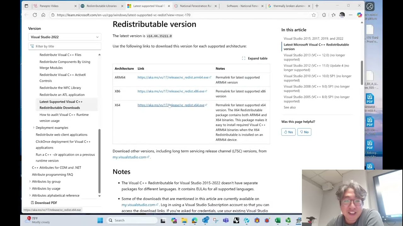403x226 pixels.
Task: Open the Windows Start menu
Action: point(100,220)
